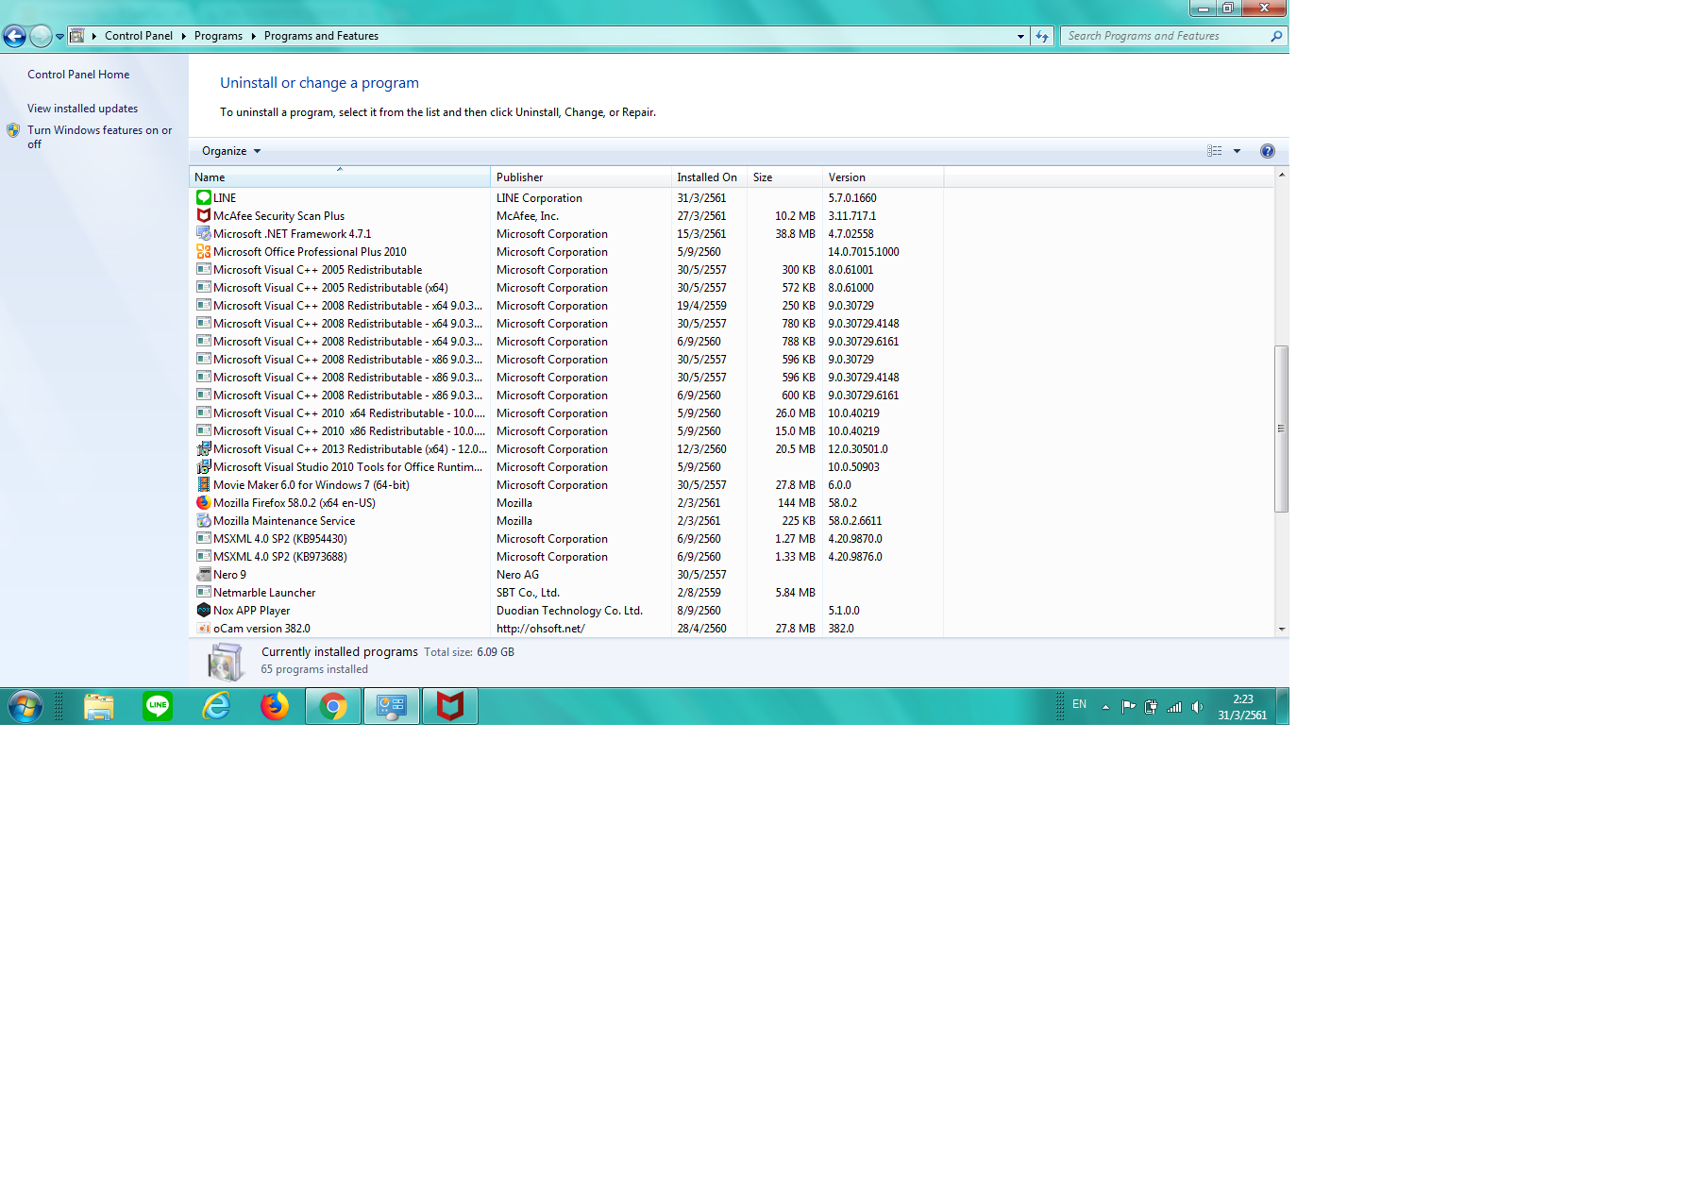Click the scroll up arrow of list

pyautogui.click(x=1281, y=175)
